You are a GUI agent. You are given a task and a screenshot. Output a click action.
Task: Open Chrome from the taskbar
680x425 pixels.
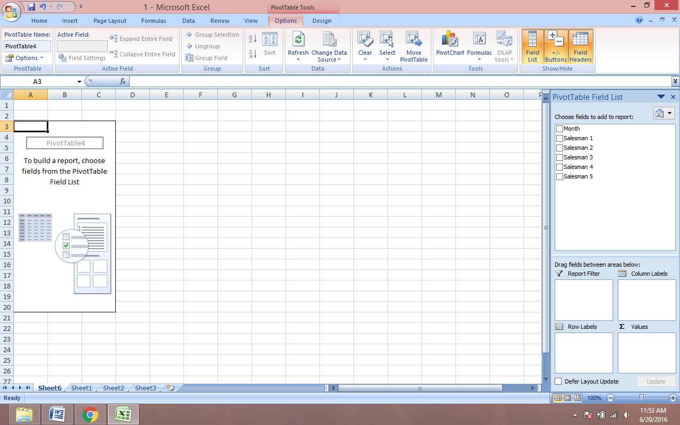click(90, 414)
